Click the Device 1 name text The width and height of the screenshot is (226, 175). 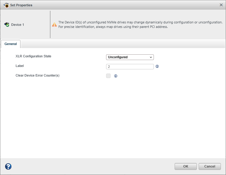click(18, 25)
